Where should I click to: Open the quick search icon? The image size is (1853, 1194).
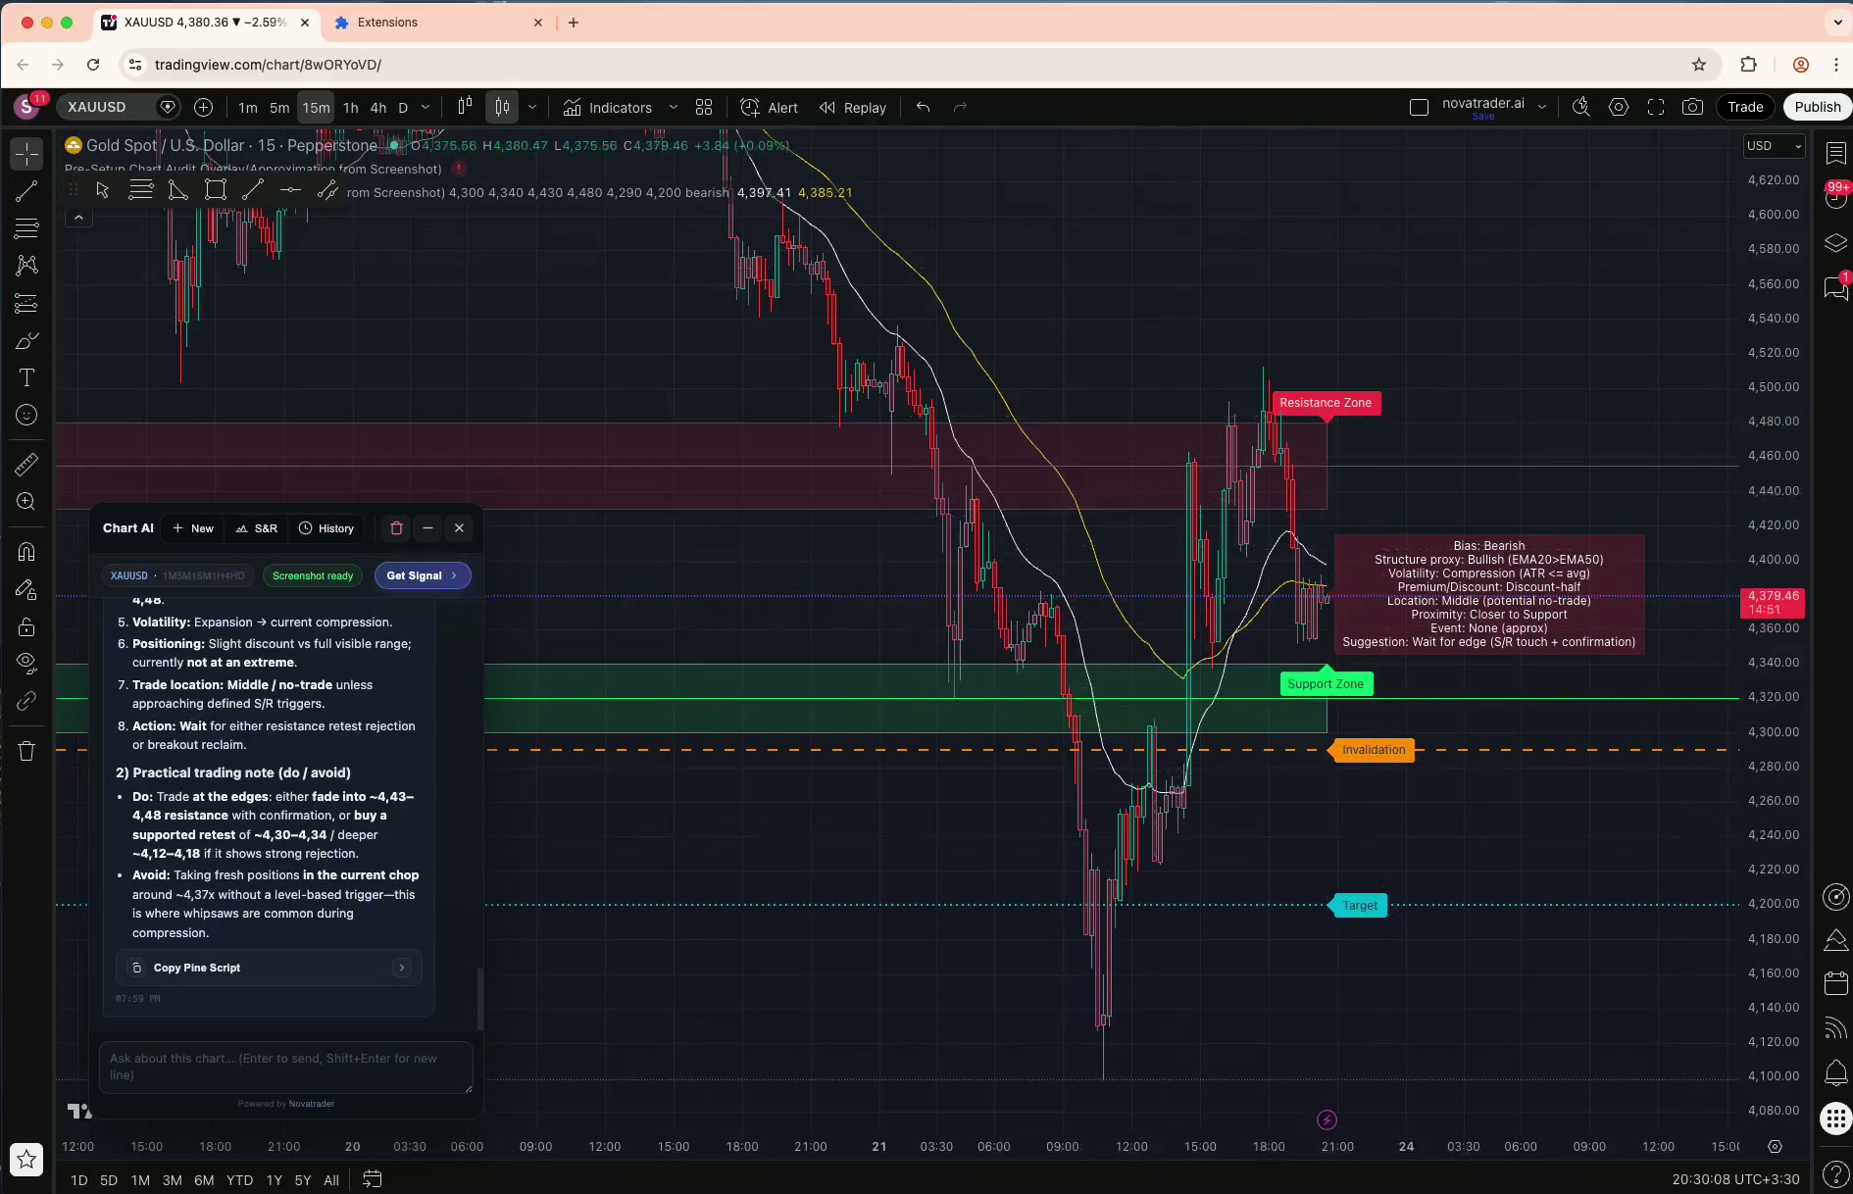(x=1580, y=107)
